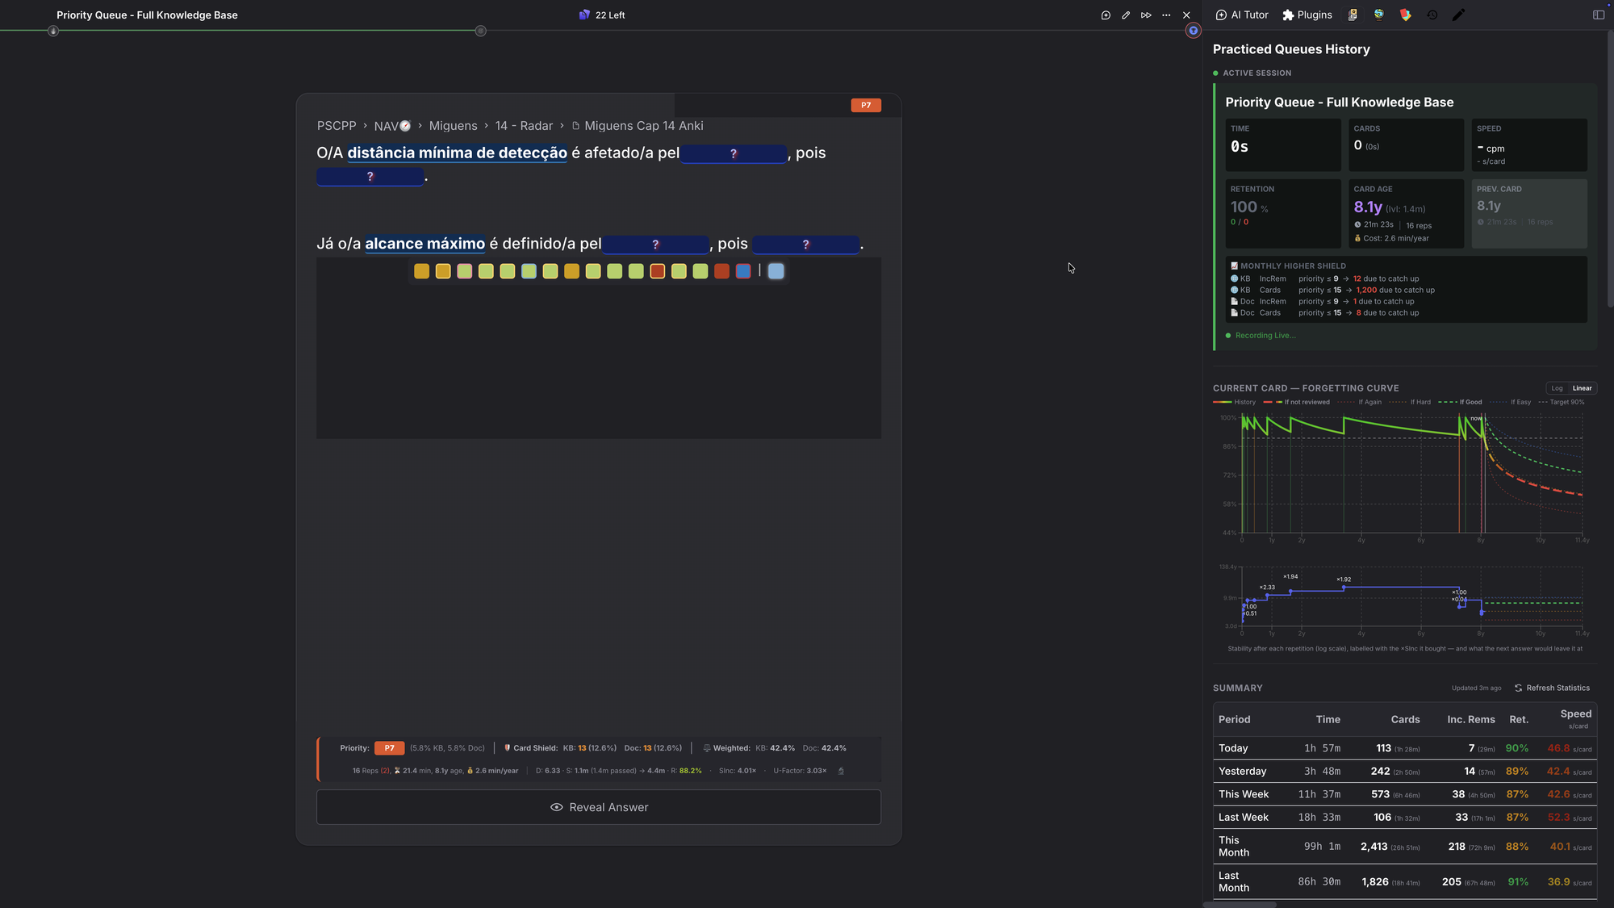Click the red and yellow cards plugin icon
1614x908 pixels.
tap(1406, 15)
